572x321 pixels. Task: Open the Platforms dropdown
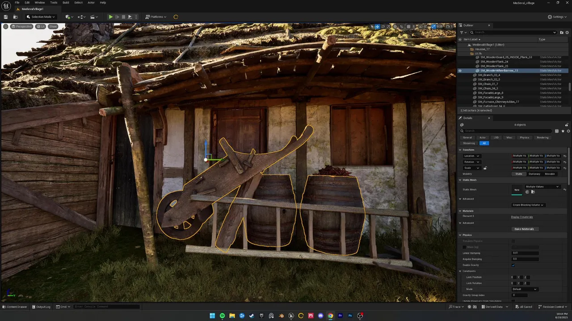pos(156,17)
